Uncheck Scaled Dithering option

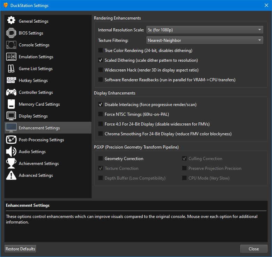point(101,60)
